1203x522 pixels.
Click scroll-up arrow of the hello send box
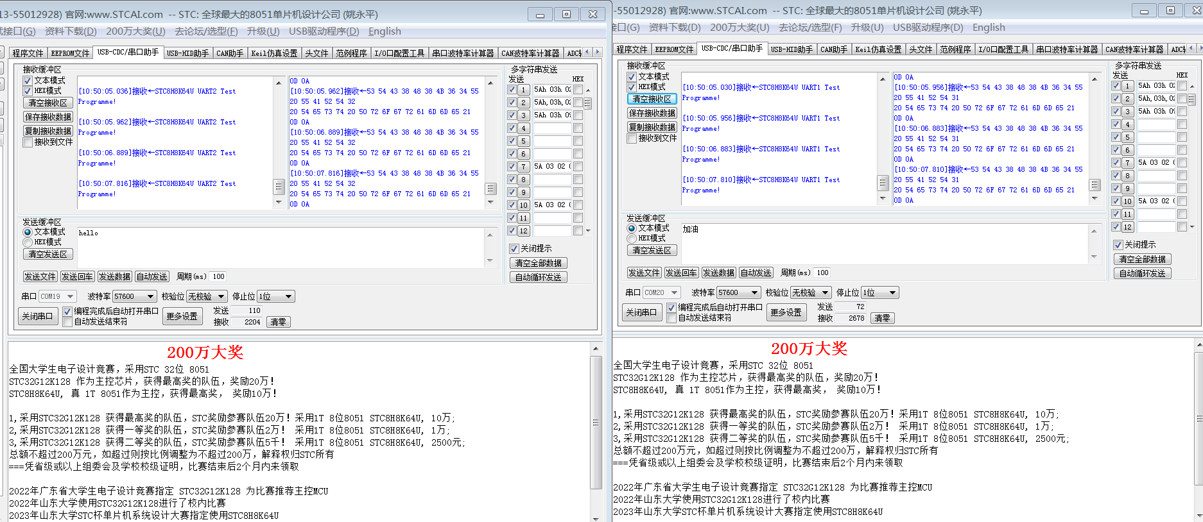(x=490, y=233)
